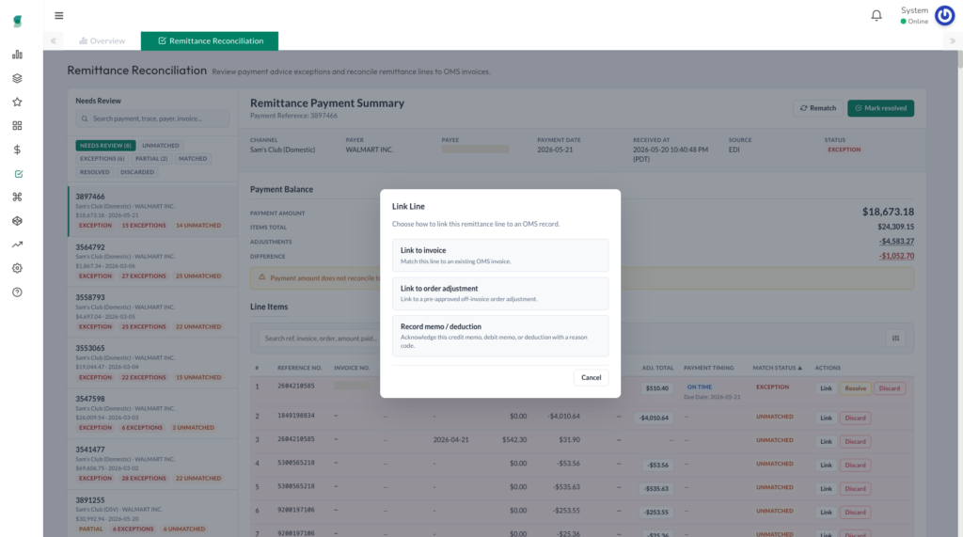The image size is (963, 537).
Task: Select the Exceptions (6) filter chip
Action: [x=102, y=159]
